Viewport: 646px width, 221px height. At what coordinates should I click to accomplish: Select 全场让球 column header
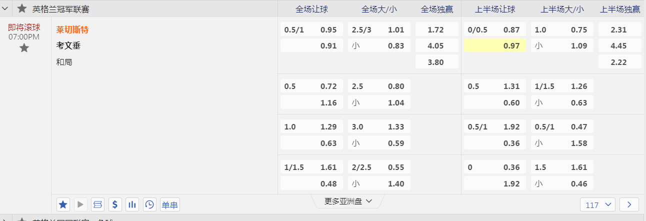(x=312, y=9)
